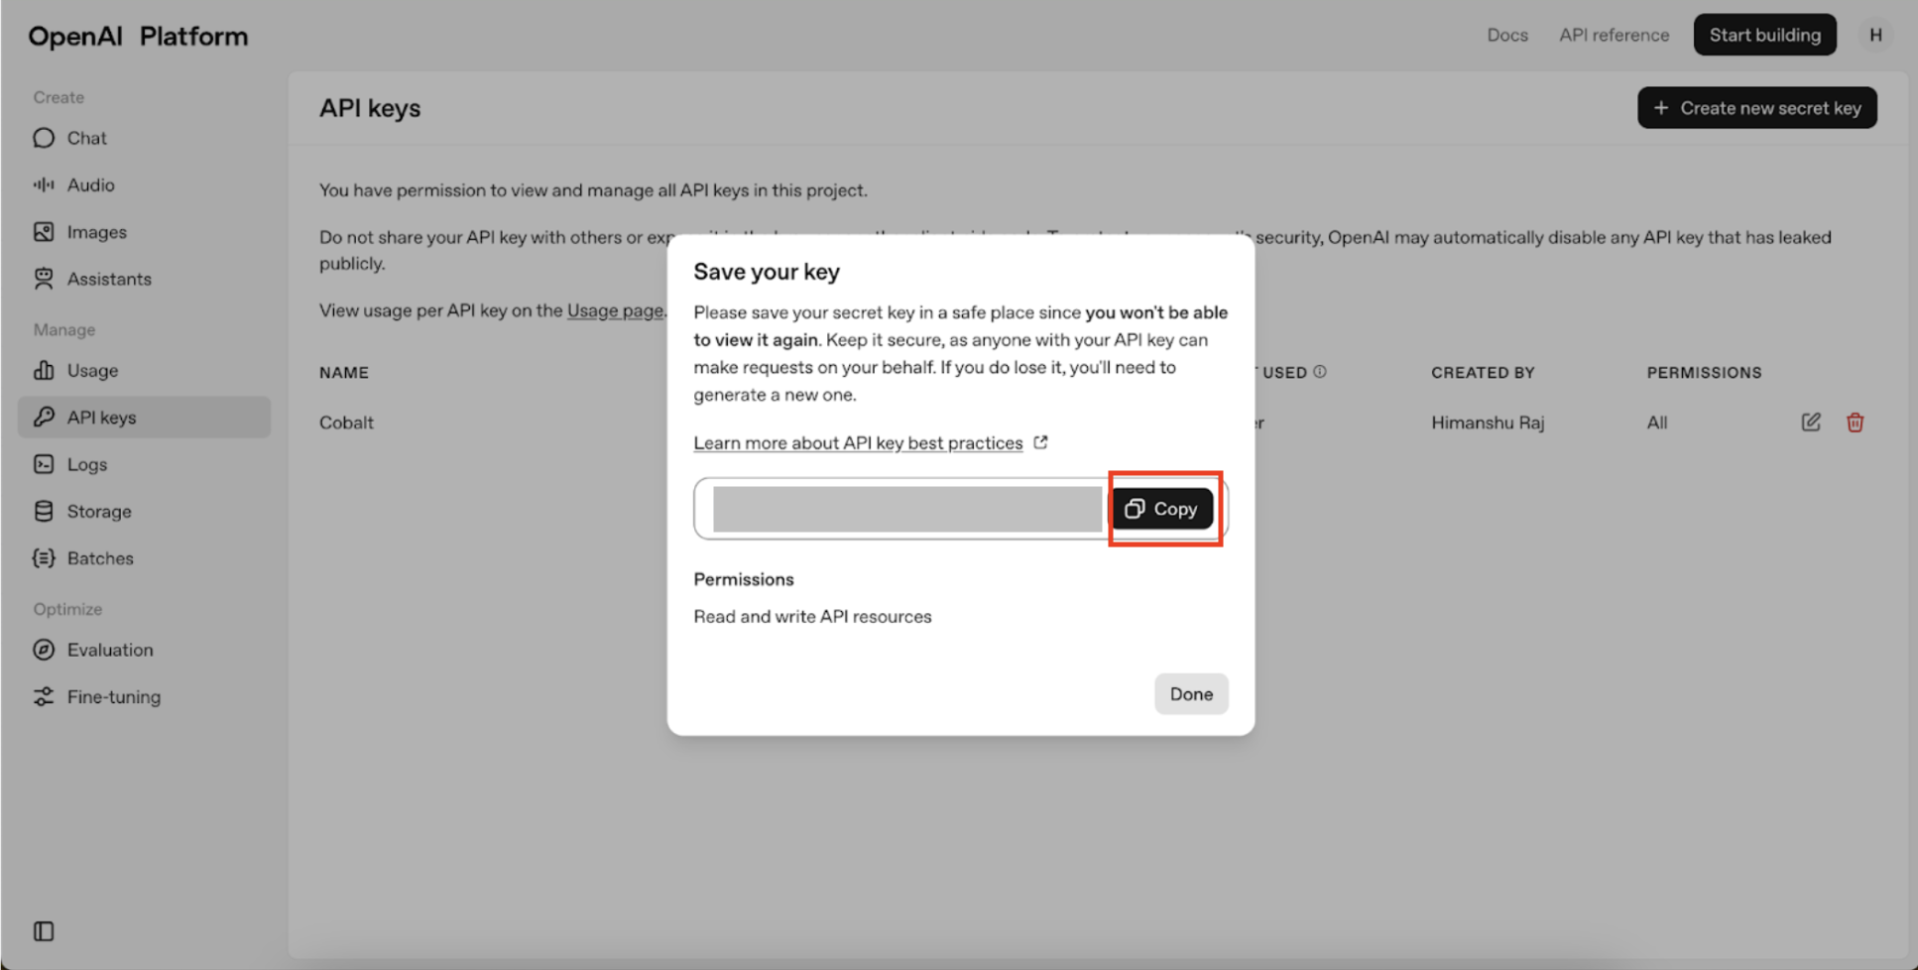Screen dimensions: 1918x970
Task: Open the Logs section
Action: (x=43, y=464)
